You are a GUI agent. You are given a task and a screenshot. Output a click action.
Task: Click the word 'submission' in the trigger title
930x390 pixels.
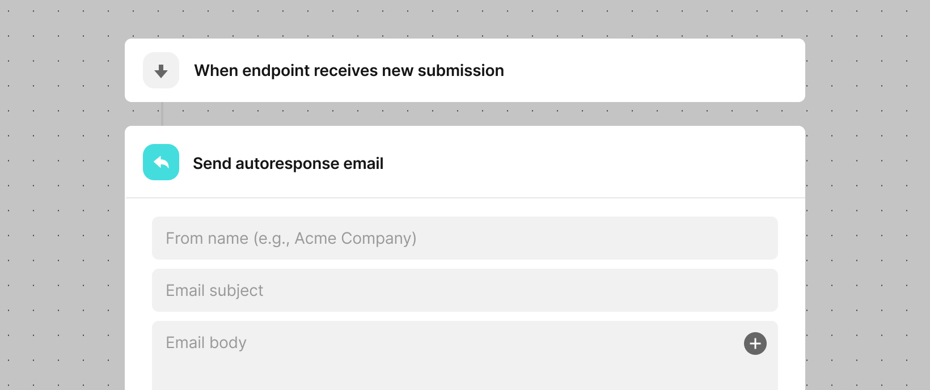click(x=460, y=70)
